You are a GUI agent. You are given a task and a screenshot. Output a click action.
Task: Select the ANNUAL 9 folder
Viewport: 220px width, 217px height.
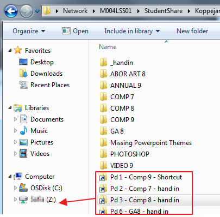coord(125,86)
